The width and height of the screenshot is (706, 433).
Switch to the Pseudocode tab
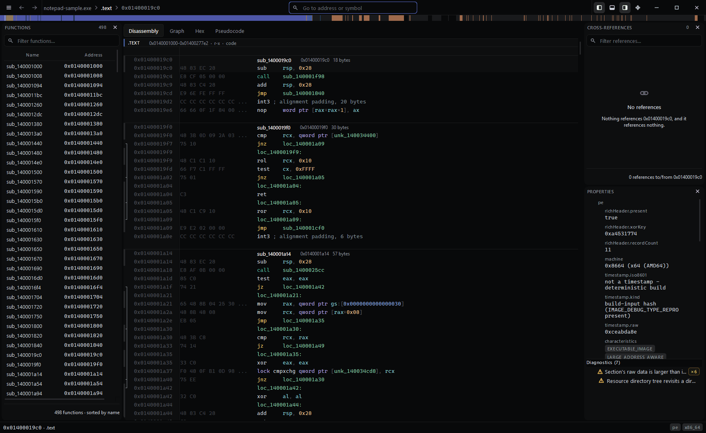pos(230,31)
